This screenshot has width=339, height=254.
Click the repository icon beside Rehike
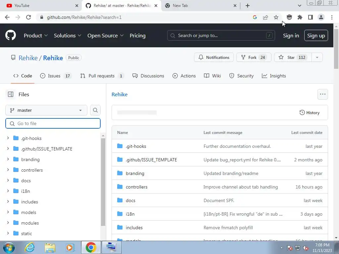click(x=13, y=58)
